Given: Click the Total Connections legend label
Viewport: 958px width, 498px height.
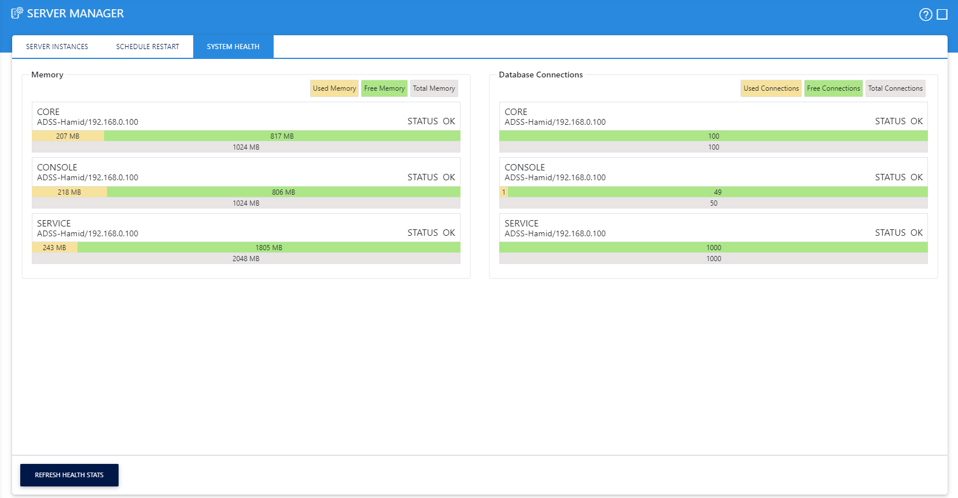Looking at the screenshot, I should click(x=895, y=88).
